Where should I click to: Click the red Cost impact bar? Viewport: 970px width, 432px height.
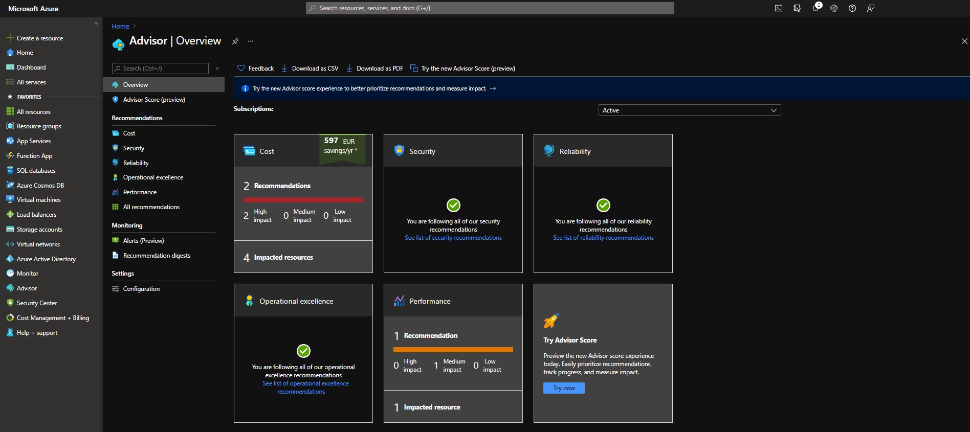pos(303,200)
